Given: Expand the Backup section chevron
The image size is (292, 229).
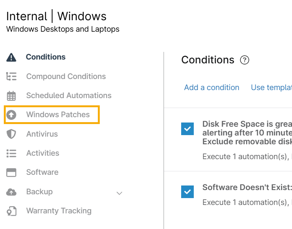Looking at the screenshot, I should coord(119,193).
